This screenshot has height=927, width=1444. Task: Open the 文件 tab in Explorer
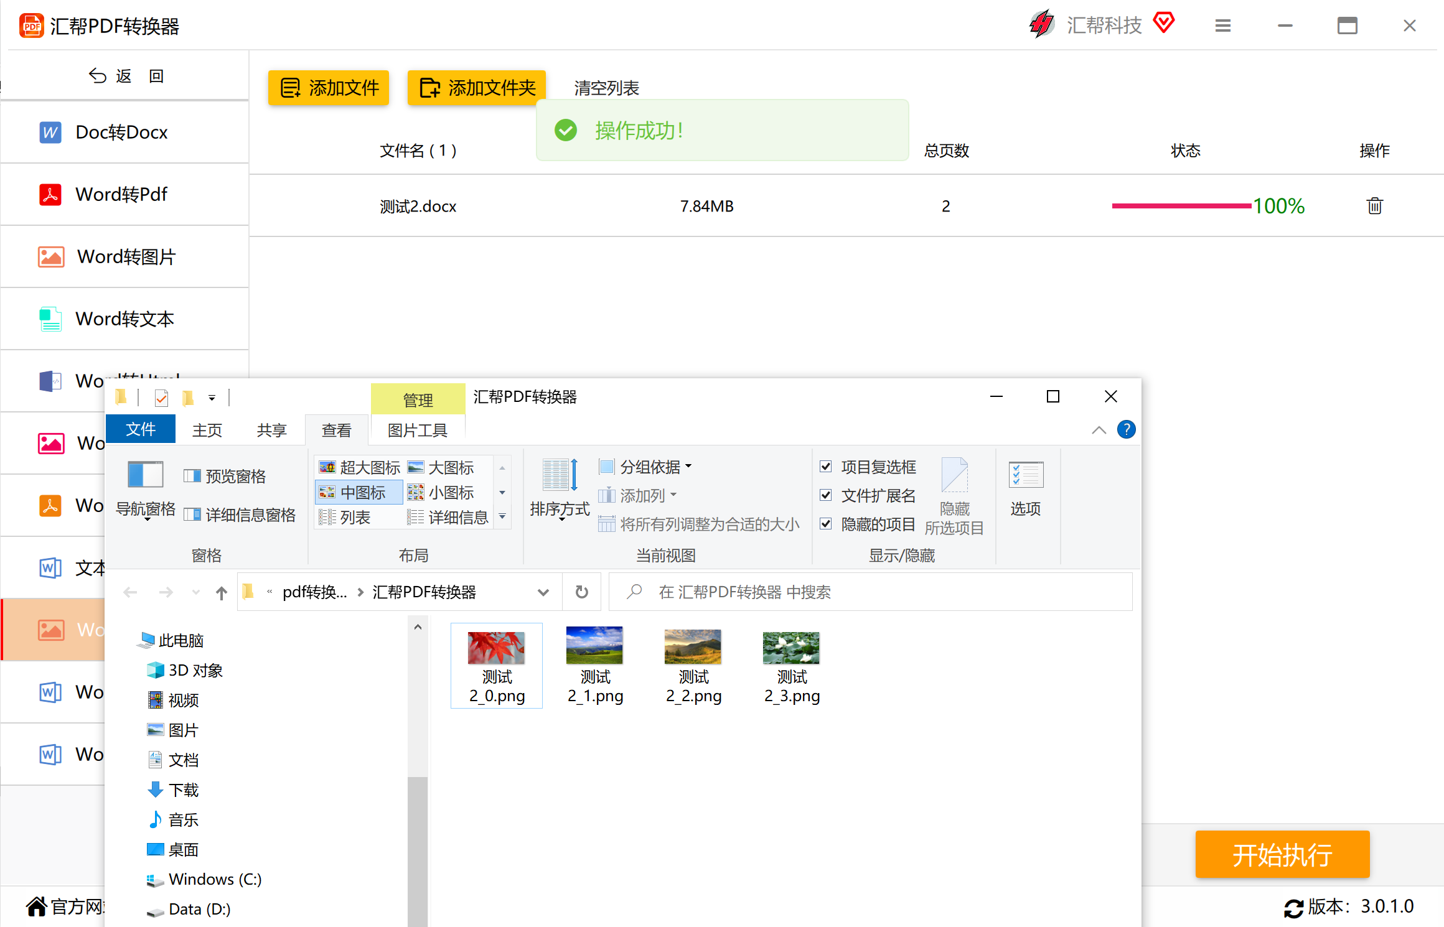[x=141, y=429]
